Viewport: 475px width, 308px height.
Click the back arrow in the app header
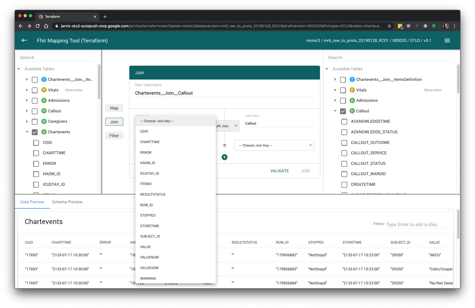point(24,40)
